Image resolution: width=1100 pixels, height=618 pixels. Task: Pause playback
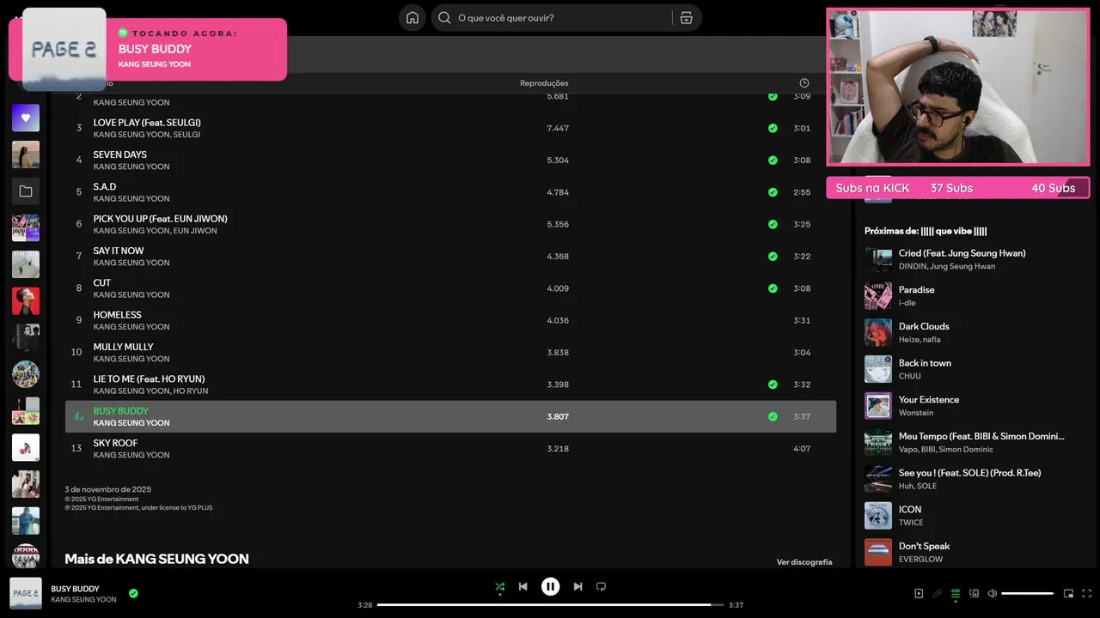pyautogui.click(x=550, y=587)
